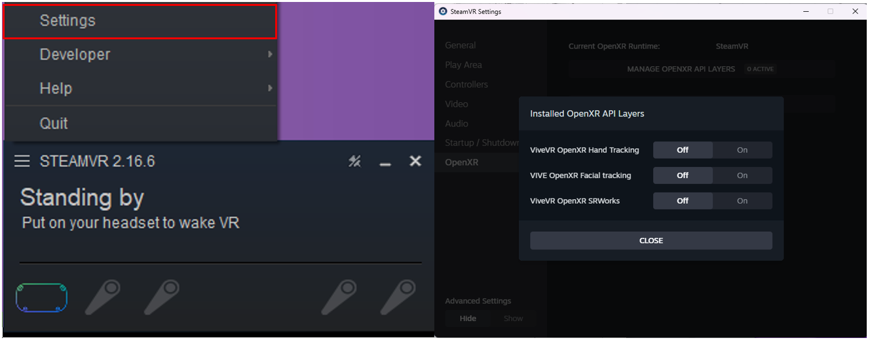Screen dimensions: 870x340
Task: Show Advanced Settings
Action: point(513,318)
